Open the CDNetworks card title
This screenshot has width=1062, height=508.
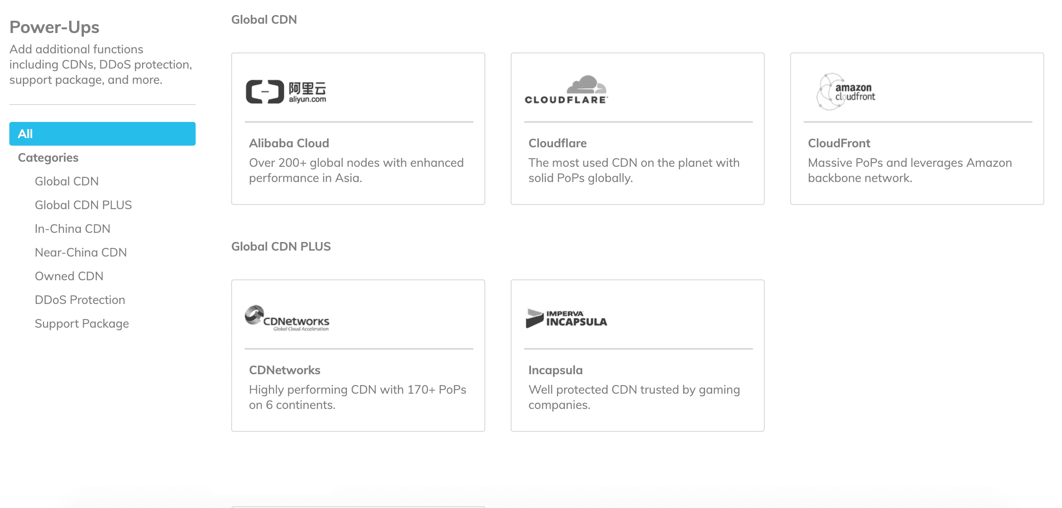pyautogui.click(x=285, y=370)
